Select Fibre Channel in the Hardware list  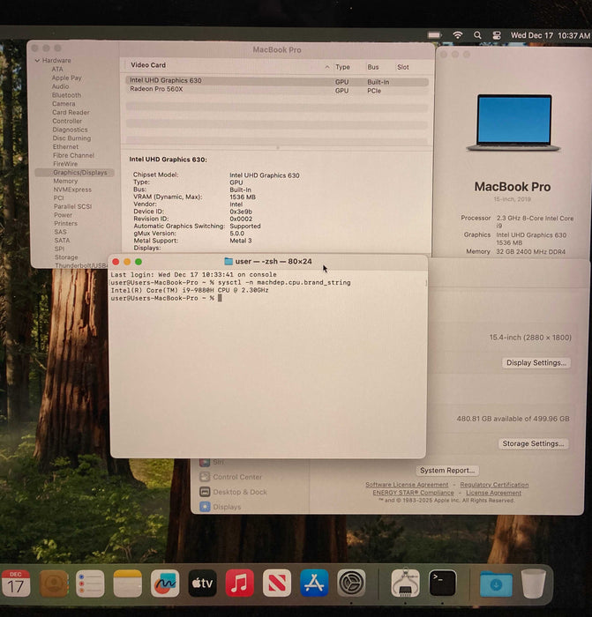tap(73, 155)
